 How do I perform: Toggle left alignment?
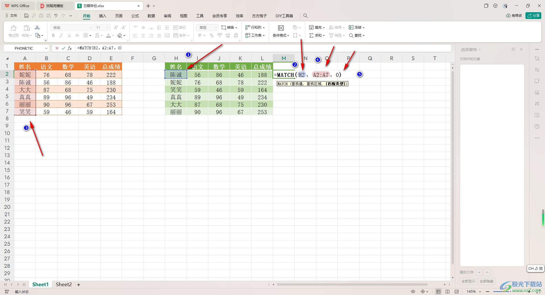click(135, 35)
